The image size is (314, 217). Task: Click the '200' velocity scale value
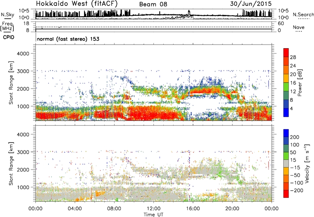(x=295, y=137)
